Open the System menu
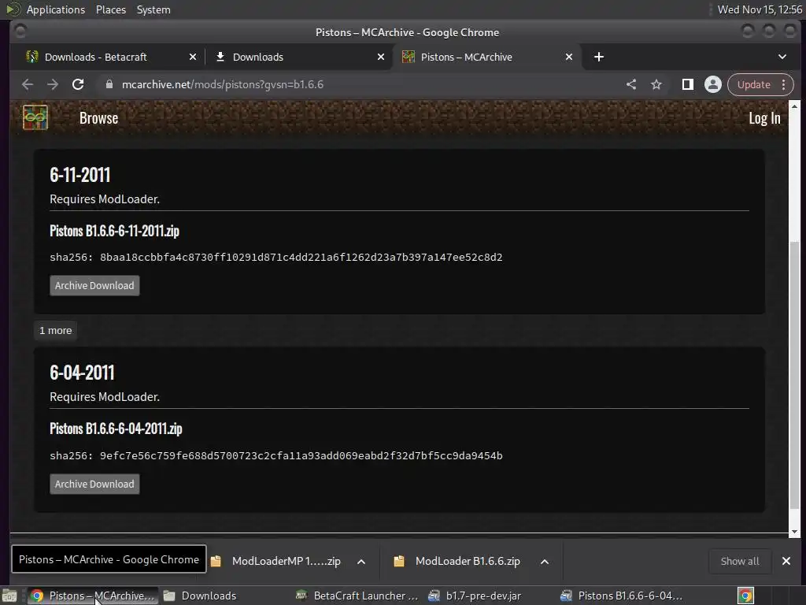806x605 pixels. click(x=153, y=9)
